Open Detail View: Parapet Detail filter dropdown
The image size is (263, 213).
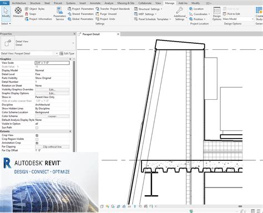[29, 53]
